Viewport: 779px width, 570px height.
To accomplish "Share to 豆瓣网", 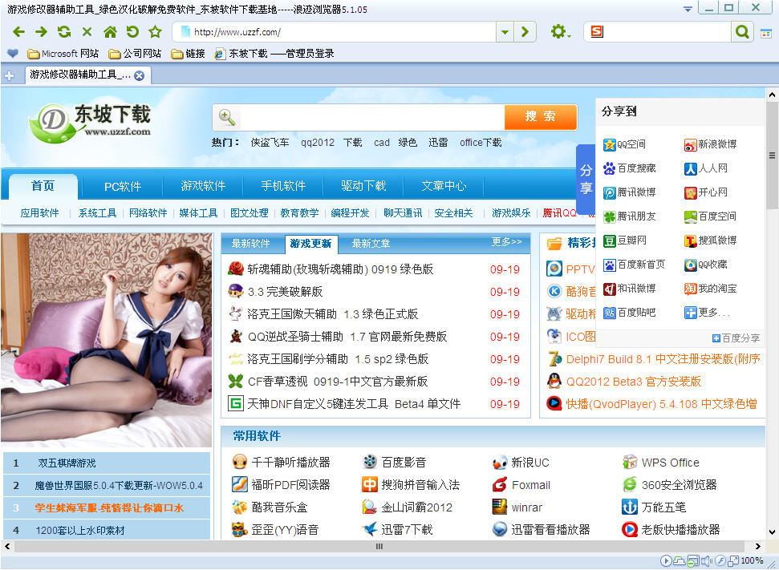I will 625,241.
